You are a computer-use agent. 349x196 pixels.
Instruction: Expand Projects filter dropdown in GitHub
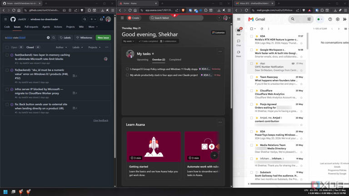[95, 47]
